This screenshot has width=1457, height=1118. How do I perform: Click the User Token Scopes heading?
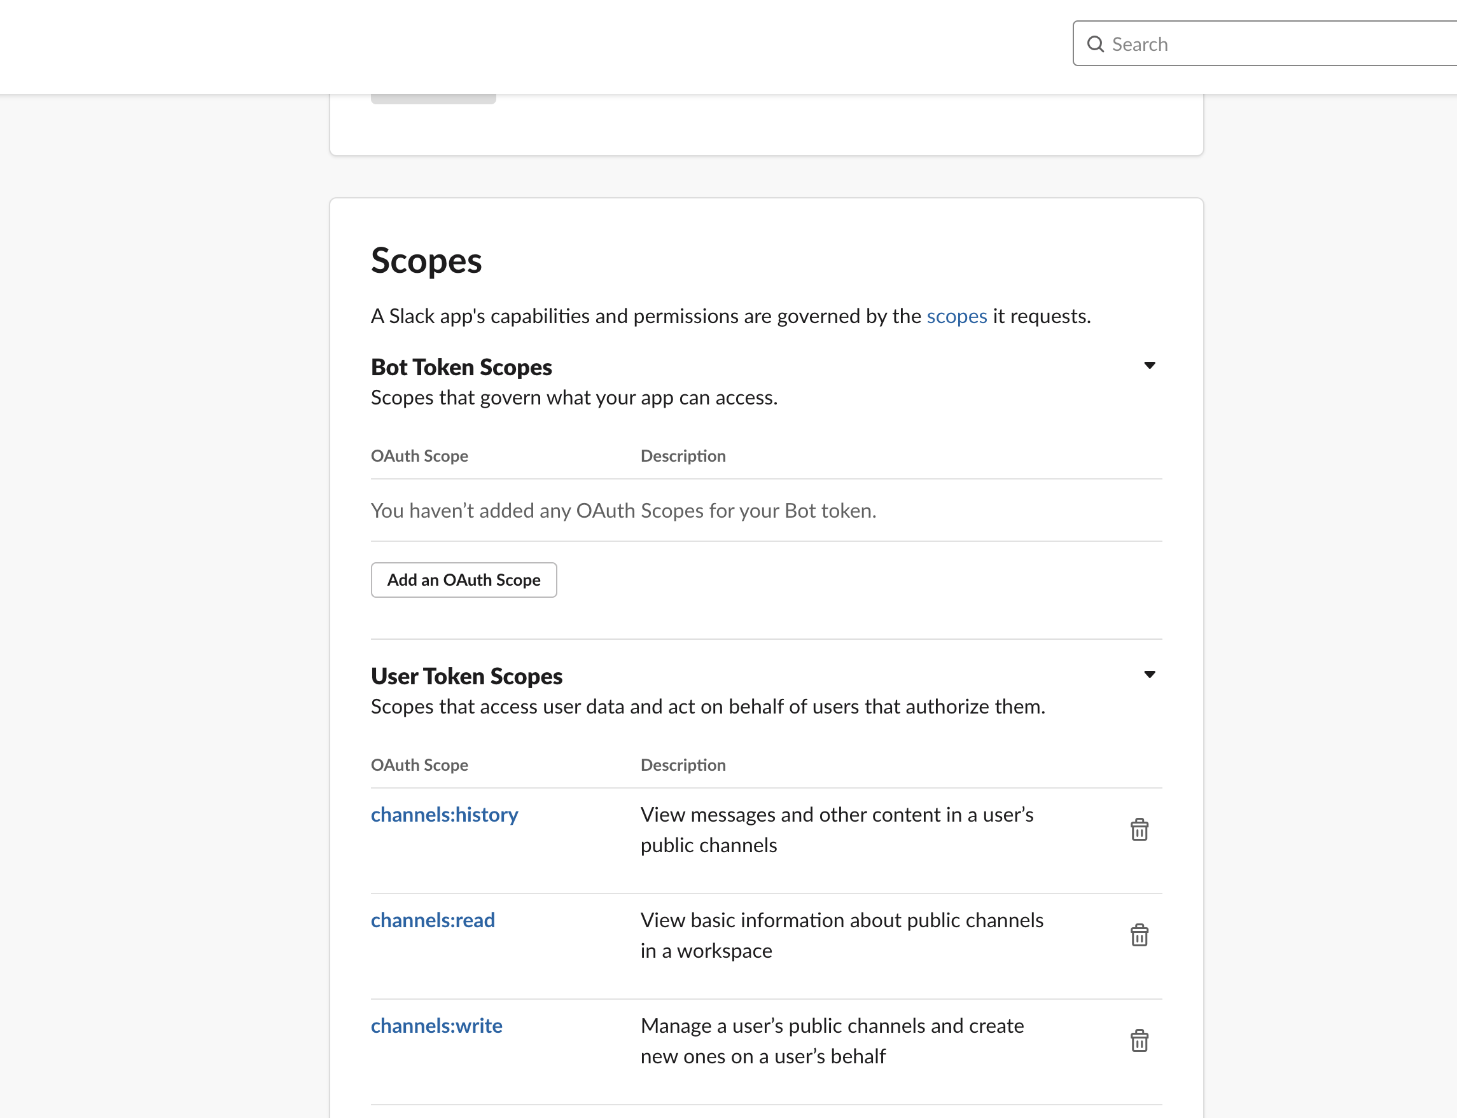(x=466, y=676)
